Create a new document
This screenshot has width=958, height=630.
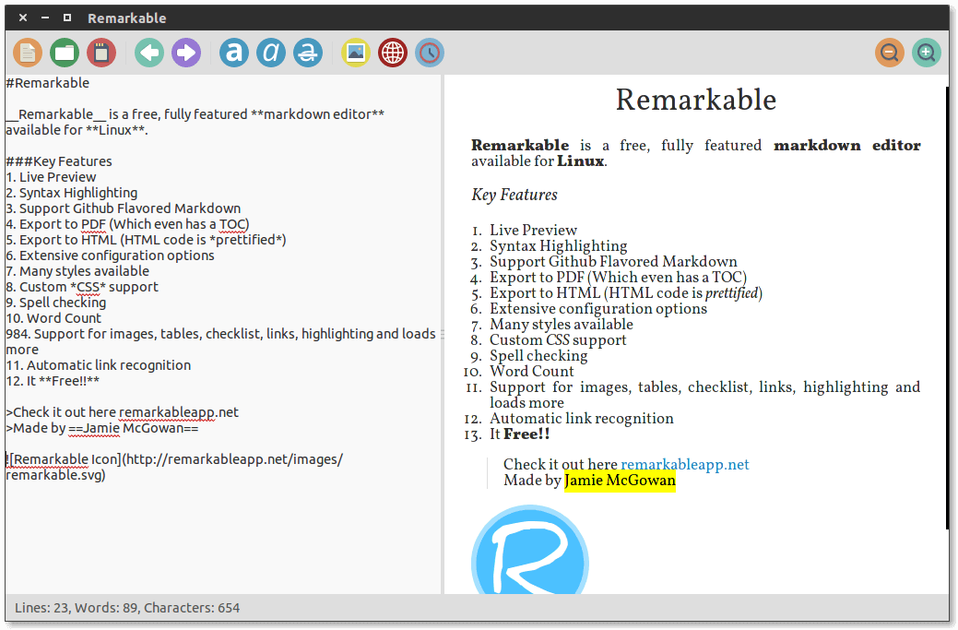coord(27,53)
